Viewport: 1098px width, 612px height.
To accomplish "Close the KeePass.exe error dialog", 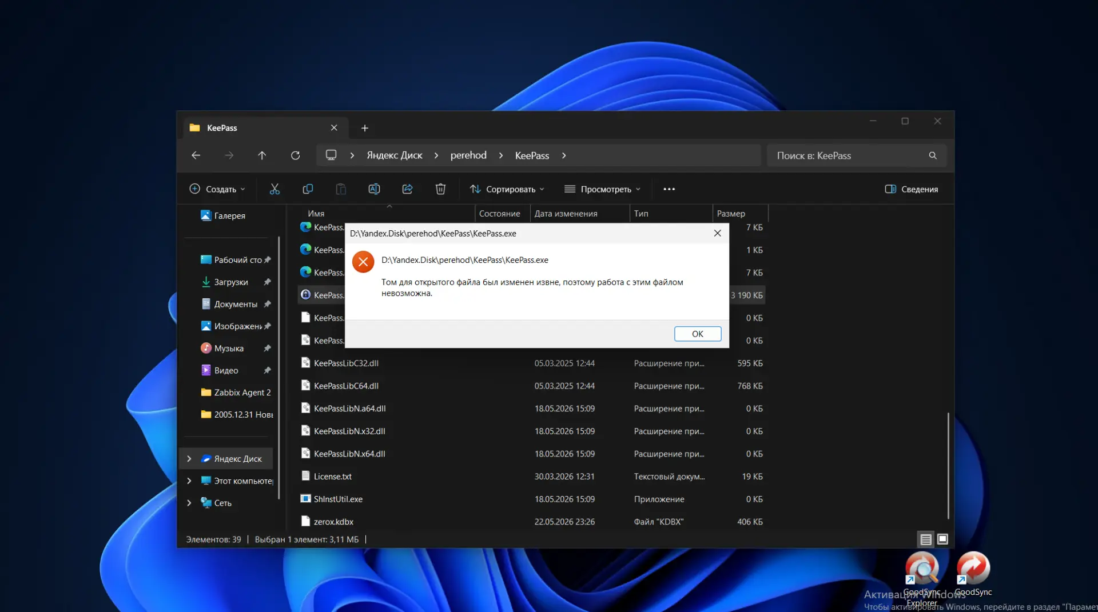I will click(x=717, y=233).
